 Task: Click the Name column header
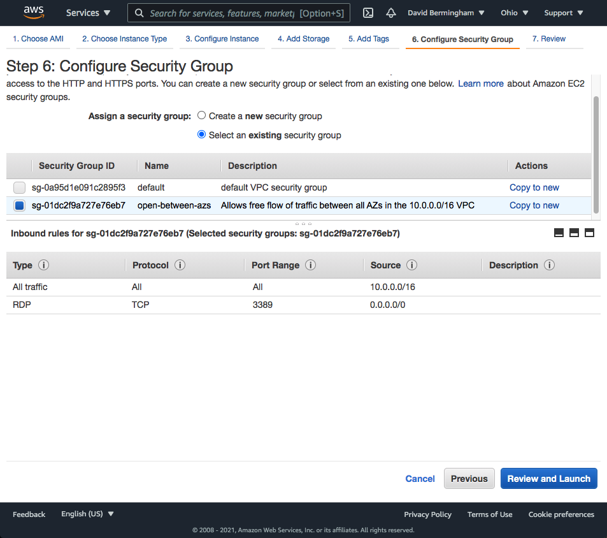pos(157,166)
